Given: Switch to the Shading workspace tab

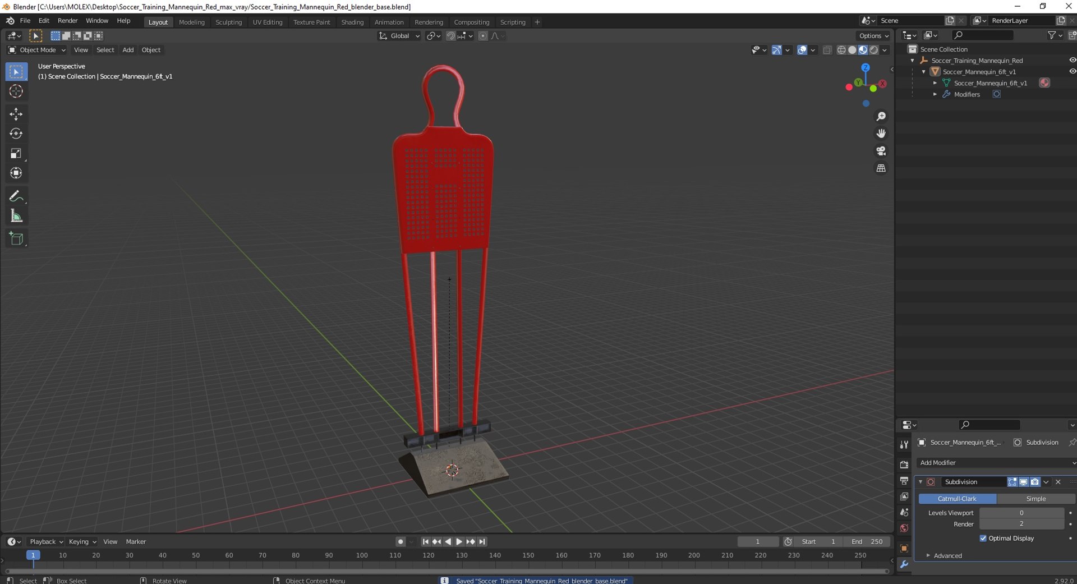Looking at the screenshot, I should click(352, 22).
